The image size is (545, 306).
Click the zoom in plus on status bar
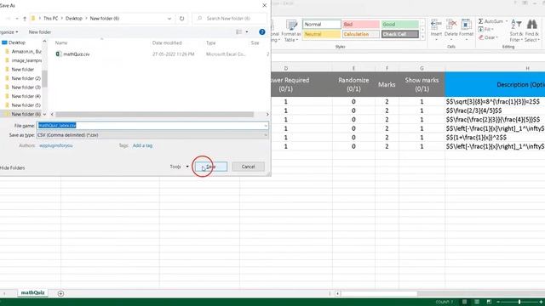pyautogui.click(x=542, y=302)
